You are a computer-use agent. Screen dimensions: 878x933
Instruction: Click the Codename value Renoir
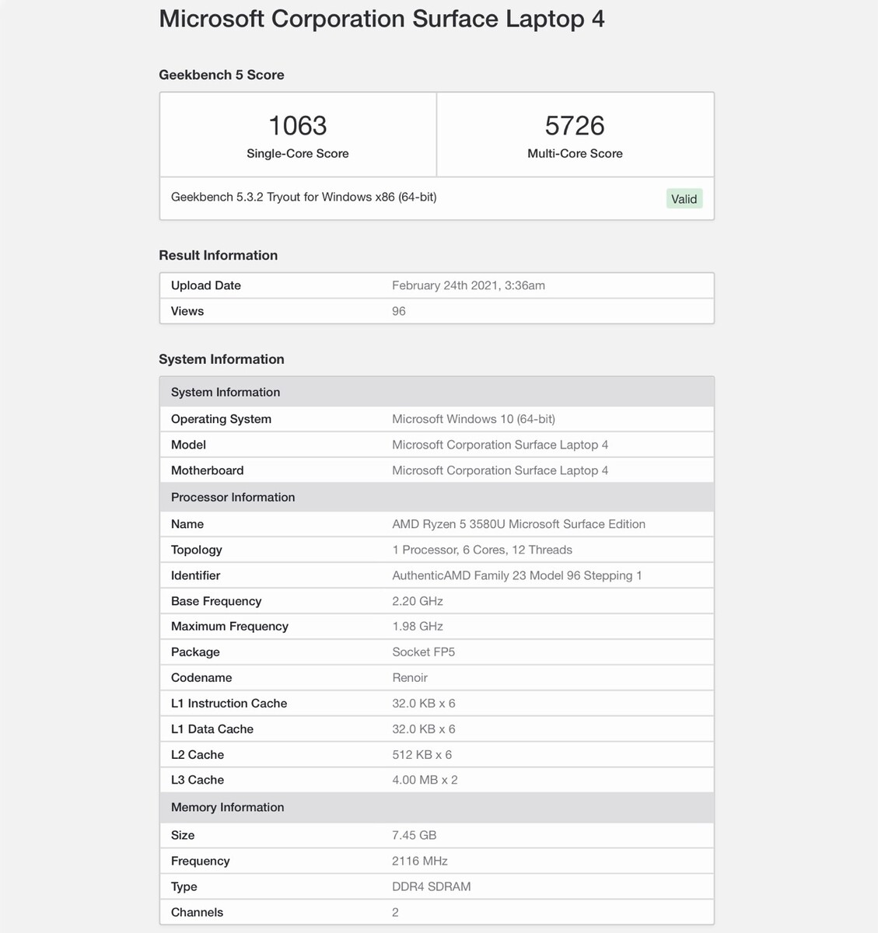410,677
